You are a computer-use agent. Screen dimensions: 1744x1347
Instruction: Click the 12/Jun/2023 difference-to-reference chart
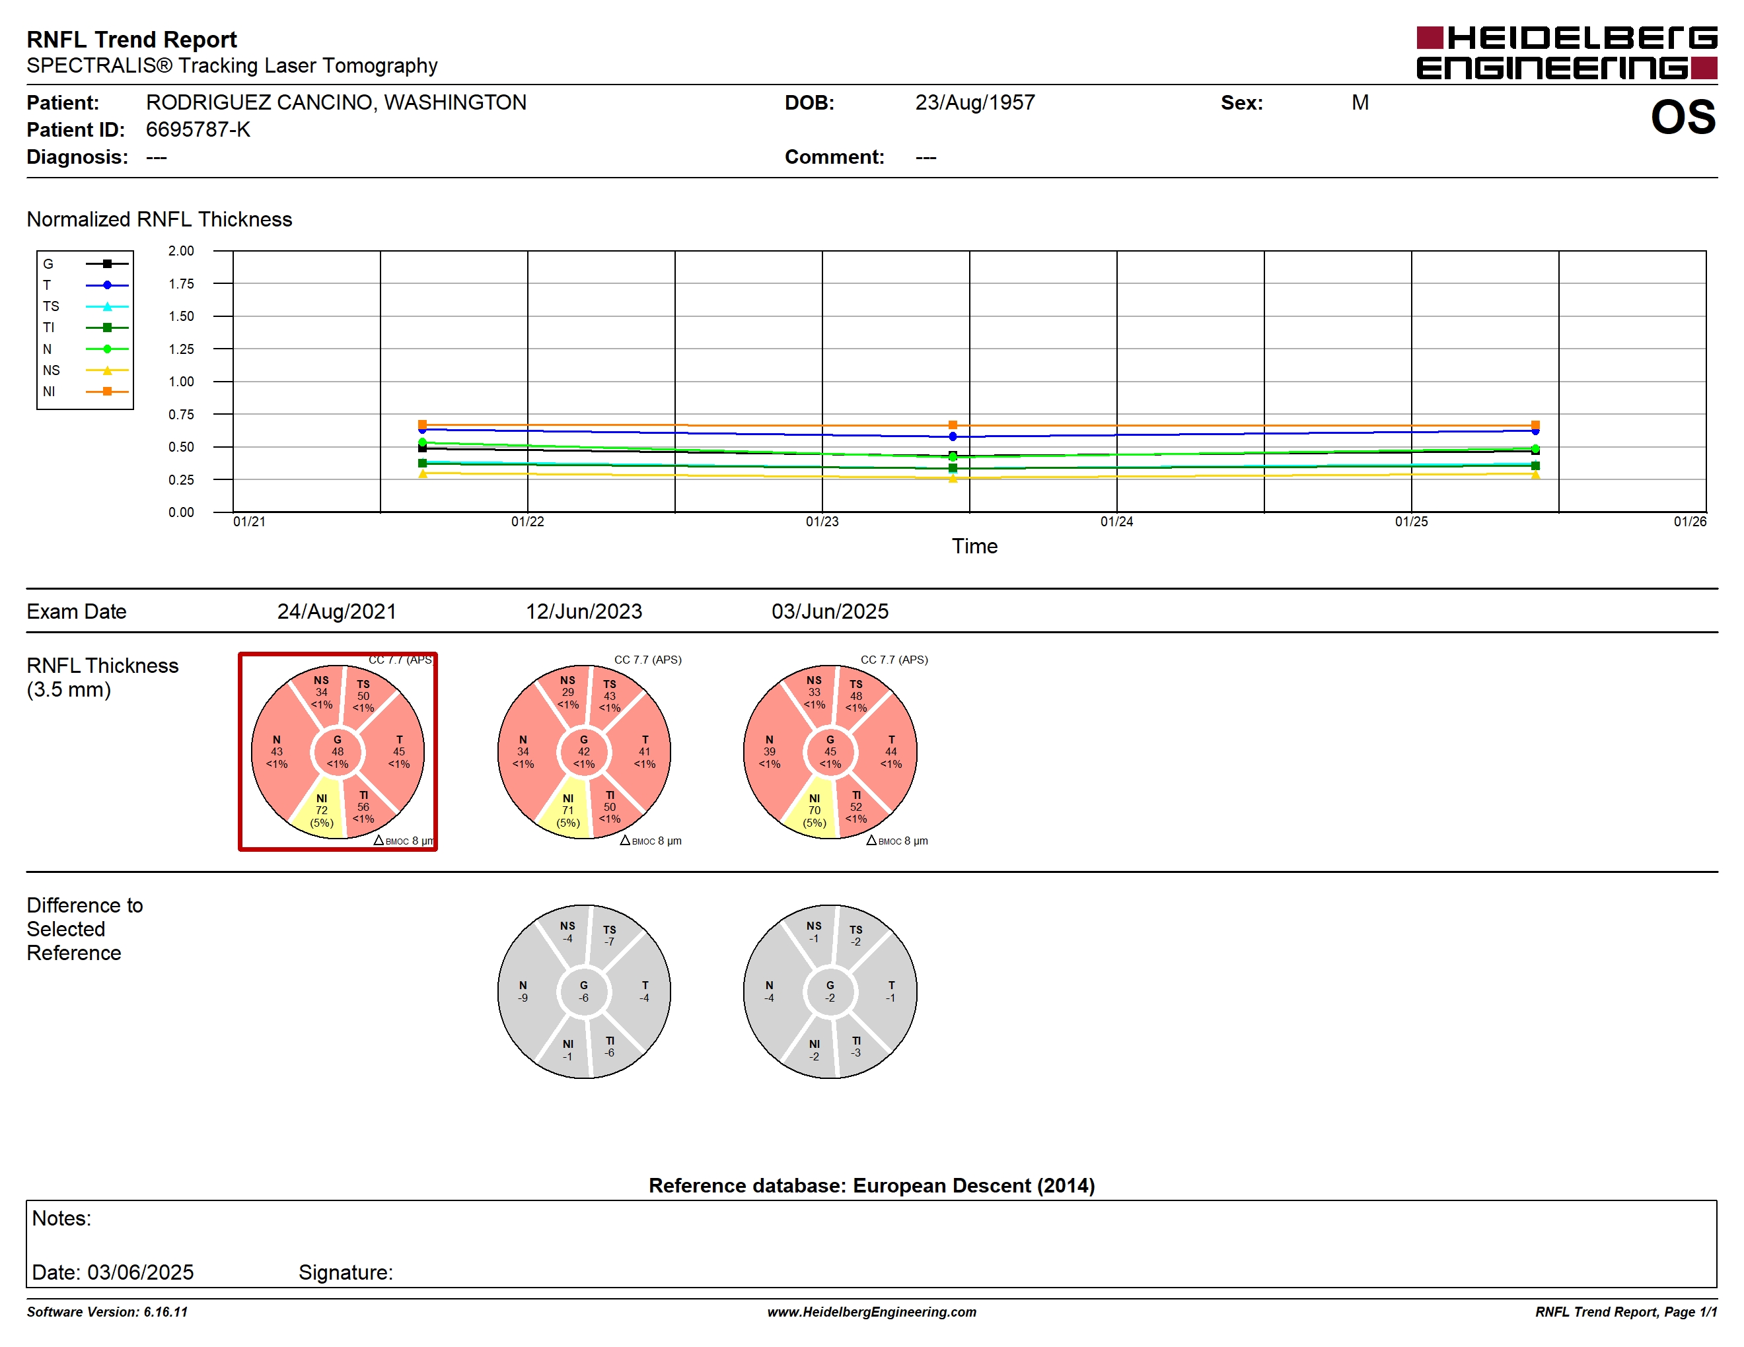[584, 991]
